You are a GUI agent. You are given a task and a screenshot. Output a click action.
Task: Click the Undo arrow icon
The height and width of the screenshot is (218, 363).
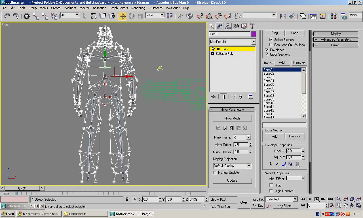[x=7, y=16]
